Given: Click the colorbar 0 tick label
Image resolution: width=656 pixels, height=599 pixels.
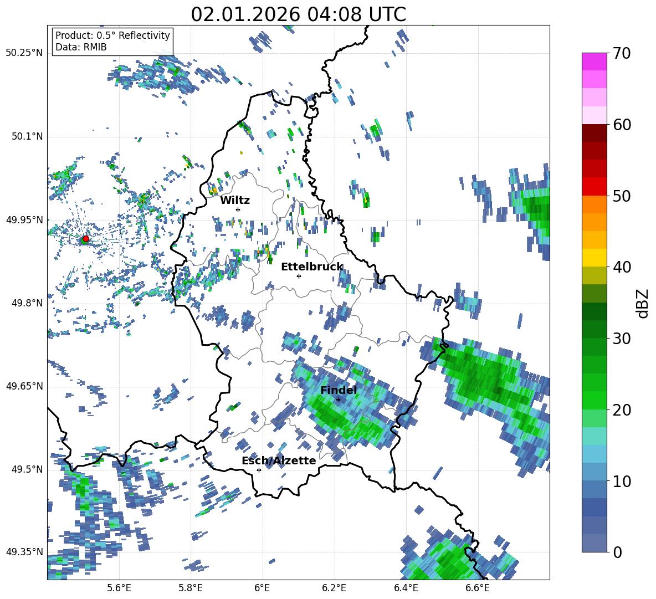Looking at the screenshot, I should click(x=617, y=552).
